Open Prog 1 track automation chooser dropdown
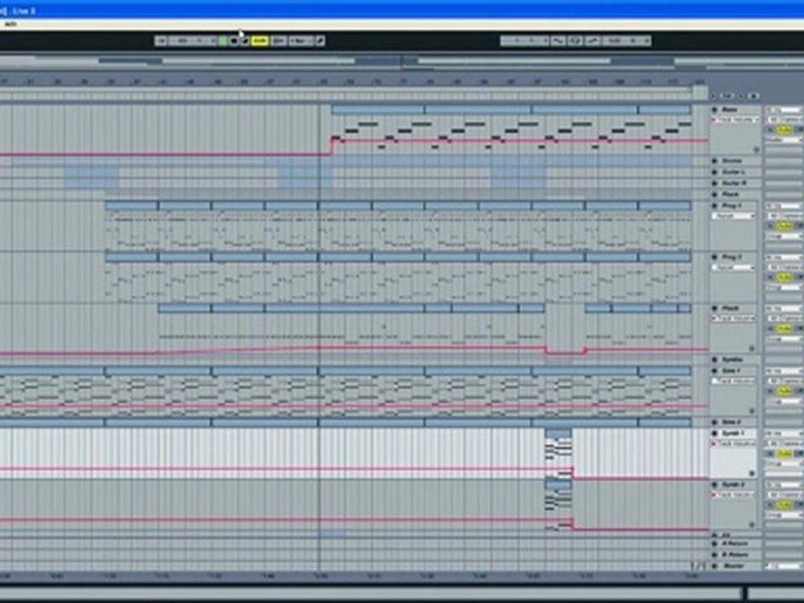Screen dimensions: 804x603 pos(734,216)
